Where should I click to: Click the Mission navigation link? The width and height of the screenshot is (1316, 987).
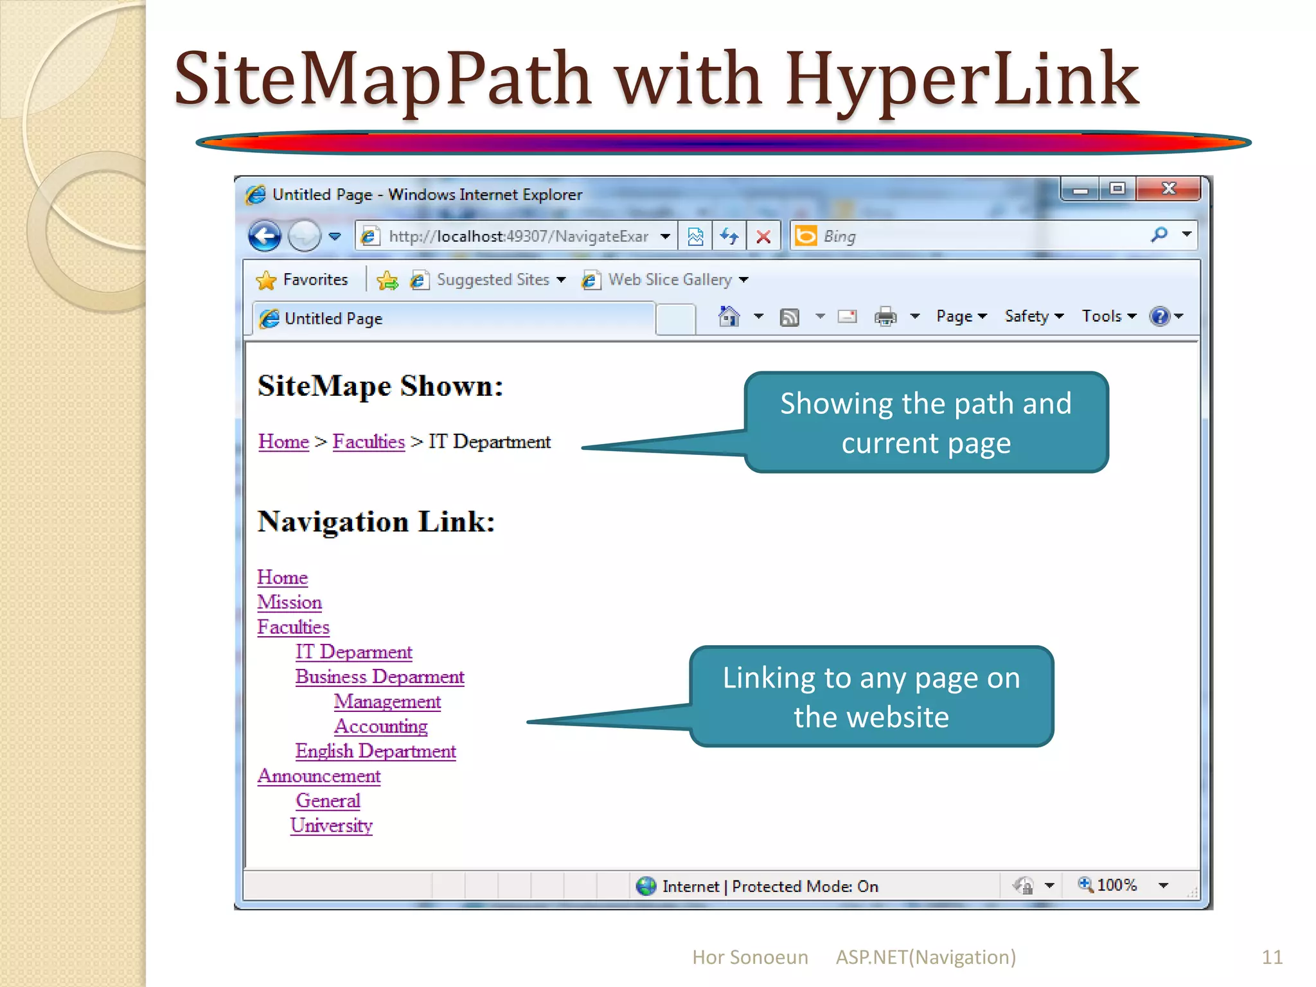289,602
